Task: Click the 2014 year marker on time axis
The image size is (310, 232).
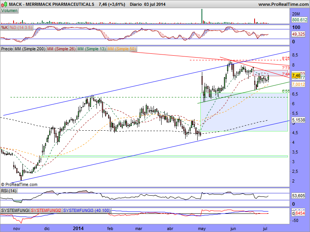Action: pos(78,229)
